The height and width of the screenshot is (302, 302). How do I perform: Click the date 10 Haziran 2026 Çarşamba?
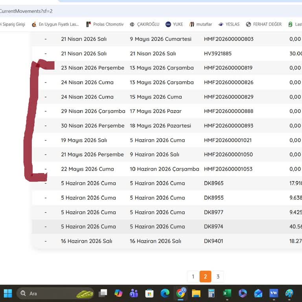tap(164, 169)
